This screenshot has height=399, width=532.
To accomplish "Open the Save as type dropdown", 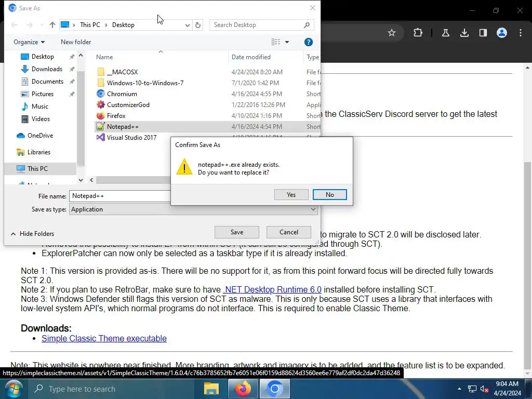I will (193, 209).
